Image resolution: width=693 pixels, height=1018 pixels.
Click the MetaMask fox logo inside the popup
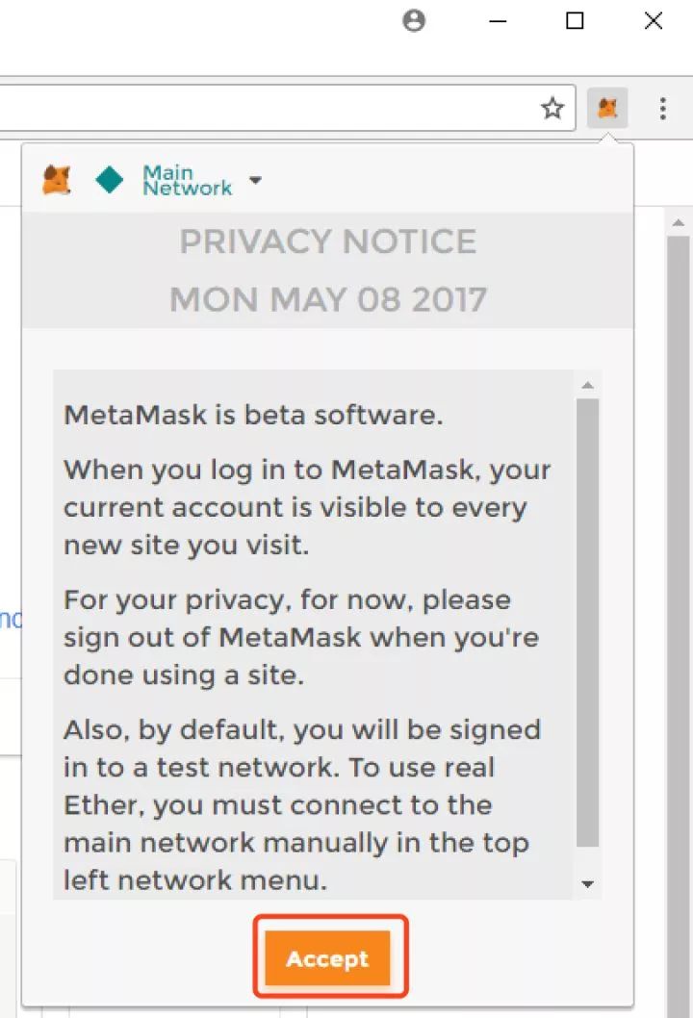pyautogui.click(x=57, y=180)
